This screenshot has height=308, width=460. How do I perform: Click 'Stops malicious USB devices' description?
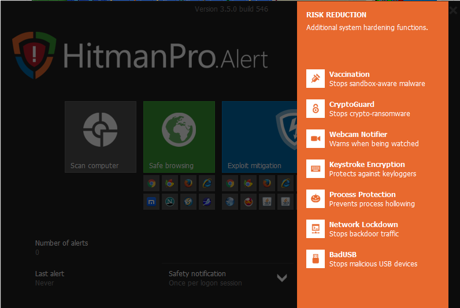(x=373, y=264)
